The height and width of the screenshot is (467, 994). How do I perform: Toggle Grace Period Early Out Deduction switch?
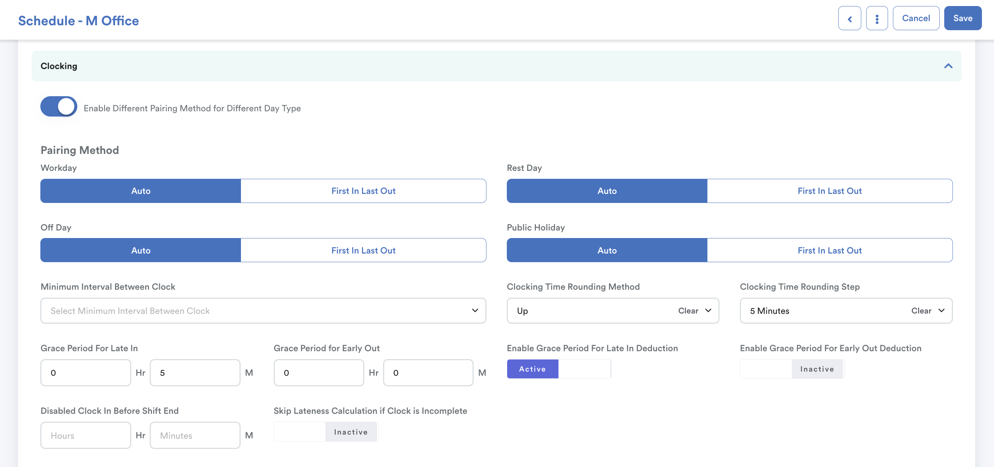[x=792, y=369]
